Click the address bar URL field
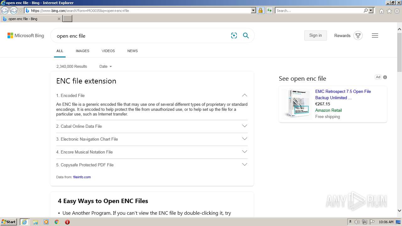This screenshot has width=402, height=226. pyautogui.click(x=141, y=11)
